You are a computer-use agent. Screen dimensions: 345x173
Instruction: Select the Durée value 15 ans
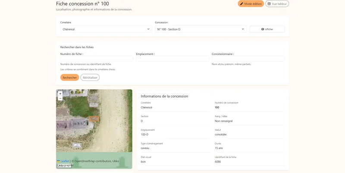pos(219,148)
